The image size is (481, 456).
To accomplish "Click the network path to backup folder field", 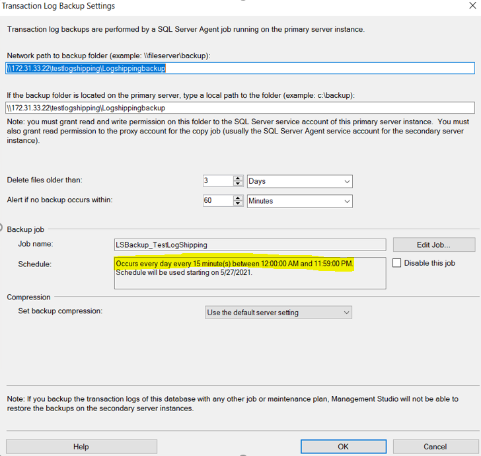I will (240, 68).
